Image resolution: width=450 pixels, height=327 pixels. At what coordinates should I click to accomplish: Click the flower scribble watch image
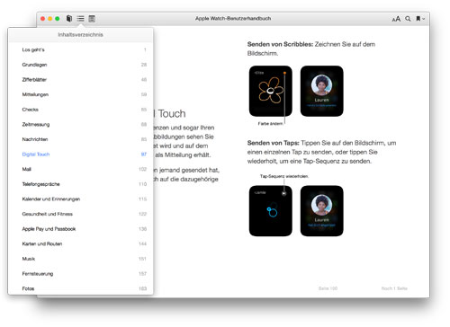tap(271, 91)
